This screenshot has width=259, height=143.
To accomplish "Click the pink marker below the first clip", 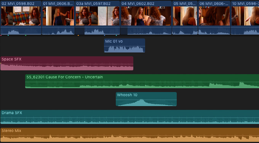I will point(1,35).
